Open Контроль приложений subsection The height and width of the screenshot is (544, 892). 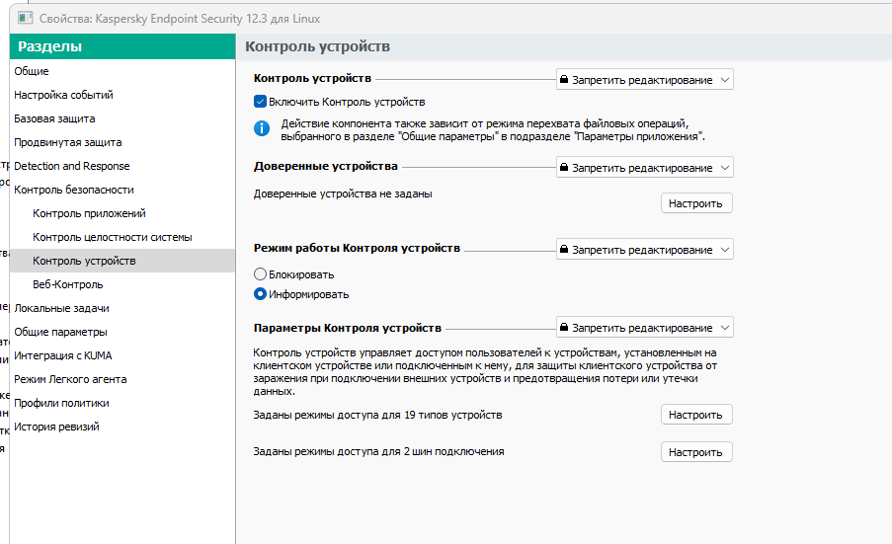(122, 213)
